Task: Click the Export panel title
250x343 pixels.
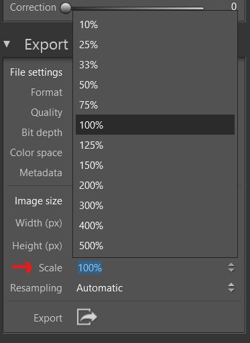Action: point(46,44)
